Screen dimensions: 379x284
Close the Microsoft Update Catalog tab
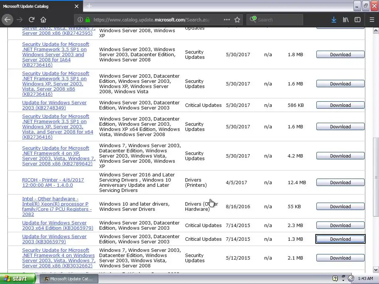click(77, 6)
